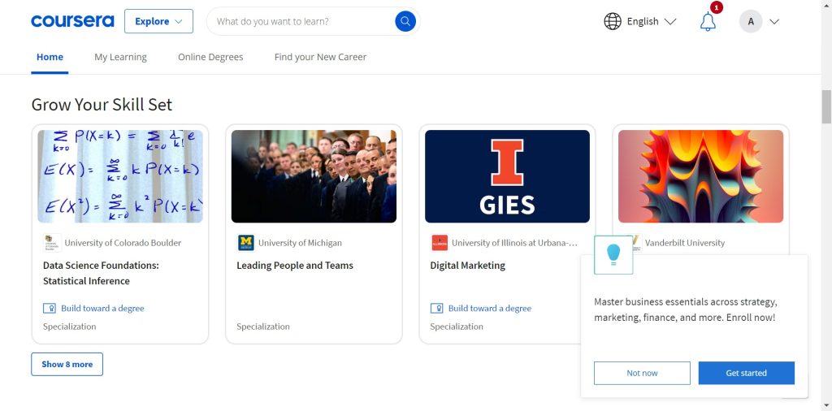Open the Leading People and Teams thumbnail
This screenshot has width=832, height=411.
pyautogui.click(x=314, y=176)
